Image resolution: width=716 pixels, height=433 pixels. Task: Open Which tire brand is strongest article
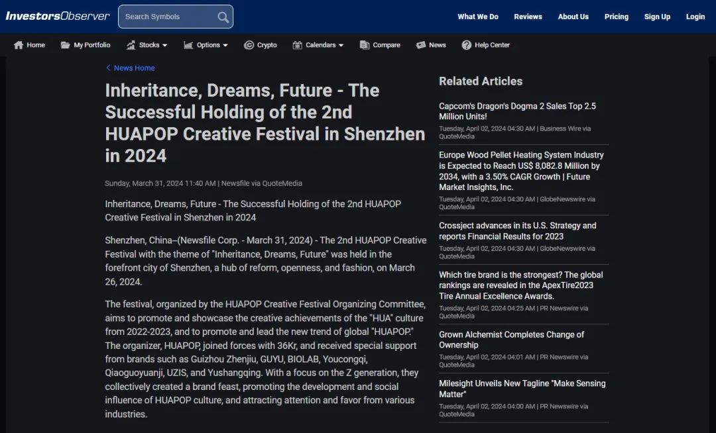520,285
